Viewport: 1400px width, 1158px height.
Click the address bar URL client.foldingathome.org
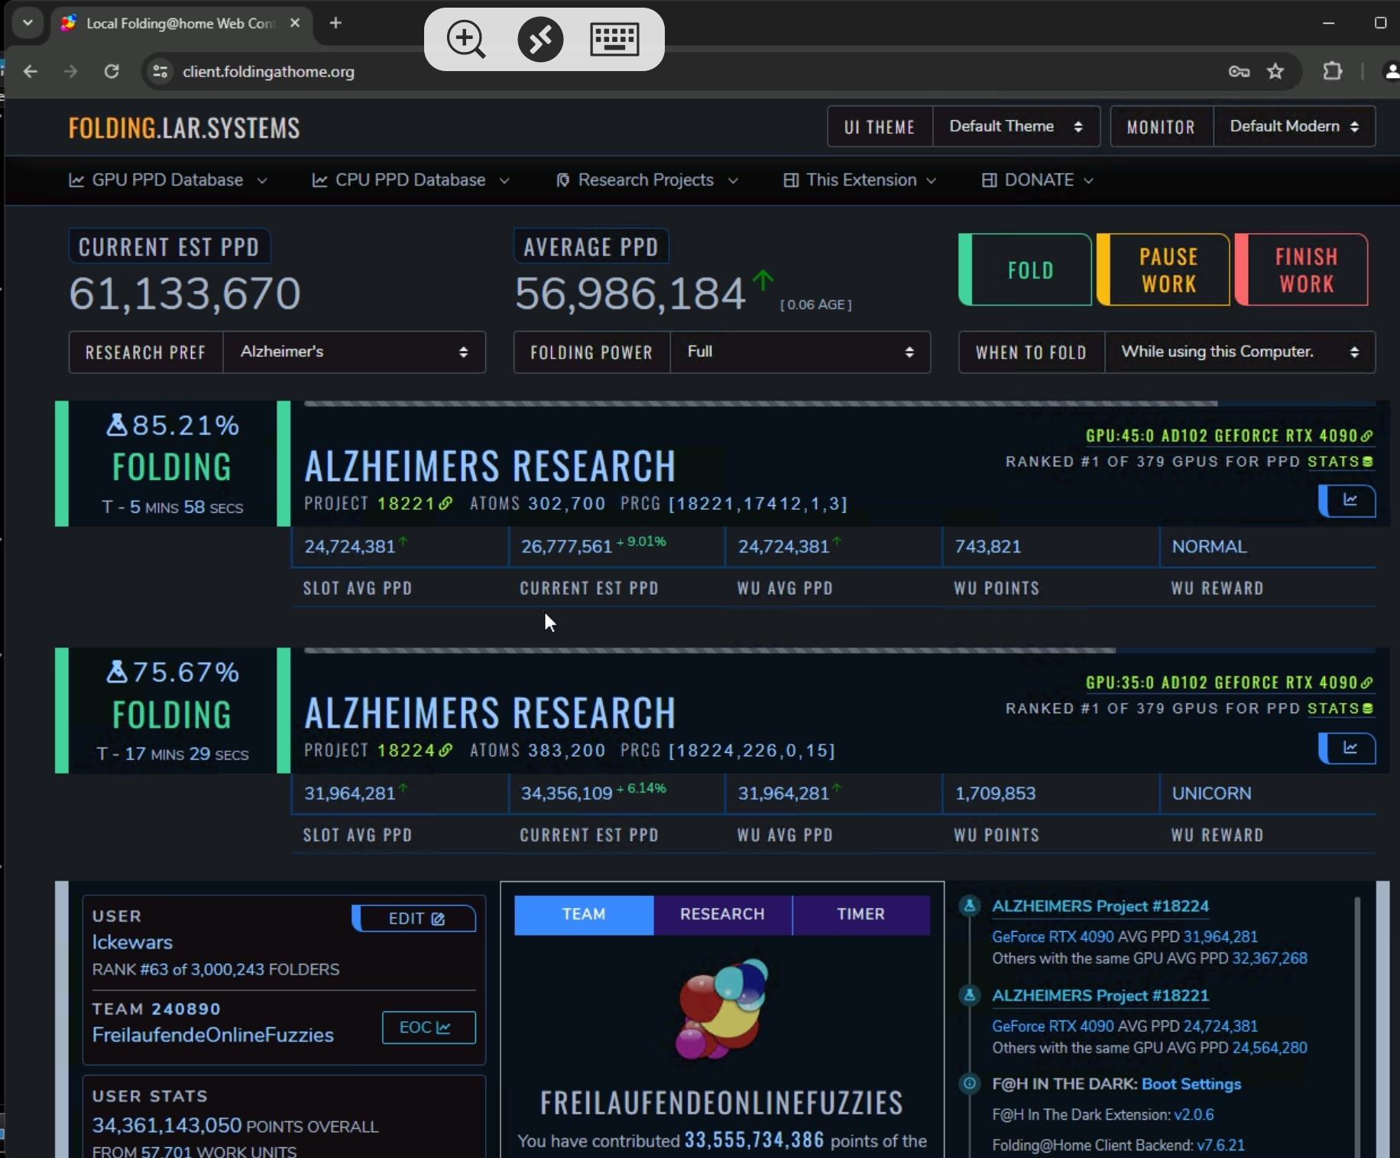click(x=268, y=71)
